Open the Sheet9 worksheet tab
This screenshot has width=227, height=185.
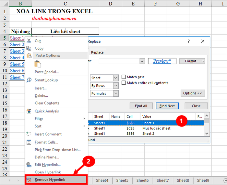[x=203, y=180]
